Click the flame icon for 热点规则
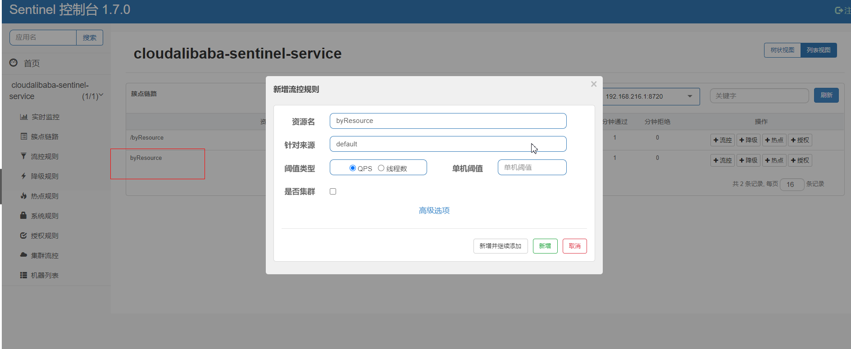 [x=23, y=195]
